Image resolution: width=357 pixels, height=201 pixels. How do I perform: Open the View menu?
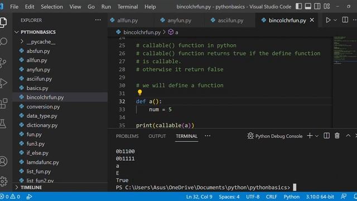click(75, 7)
